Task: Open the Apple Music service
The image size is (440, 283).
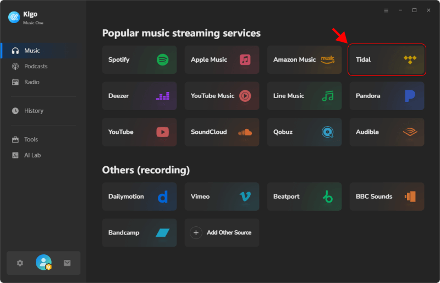Action: pos(222,59)
